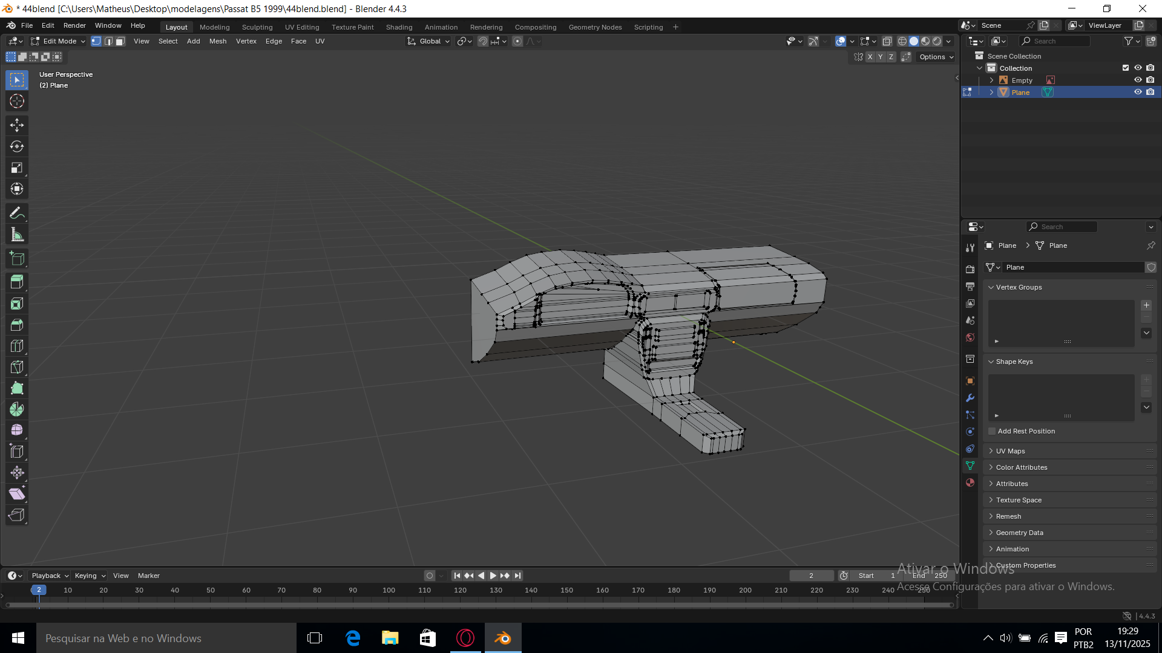Viewport: 1162px width, 653px height.
Task: Open the Modifiers properties tab
Action: point(970,398)
